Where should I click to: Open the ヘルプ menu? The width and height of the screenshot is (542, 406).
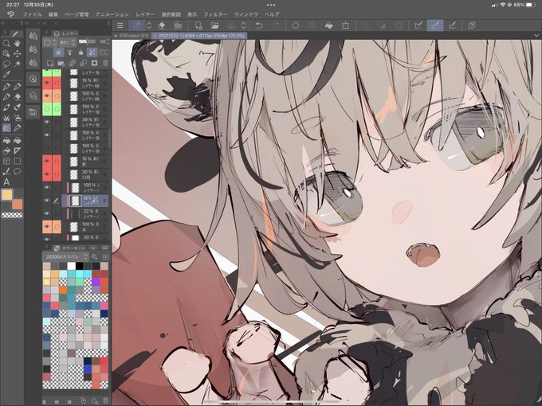click(x=272, y=14)
